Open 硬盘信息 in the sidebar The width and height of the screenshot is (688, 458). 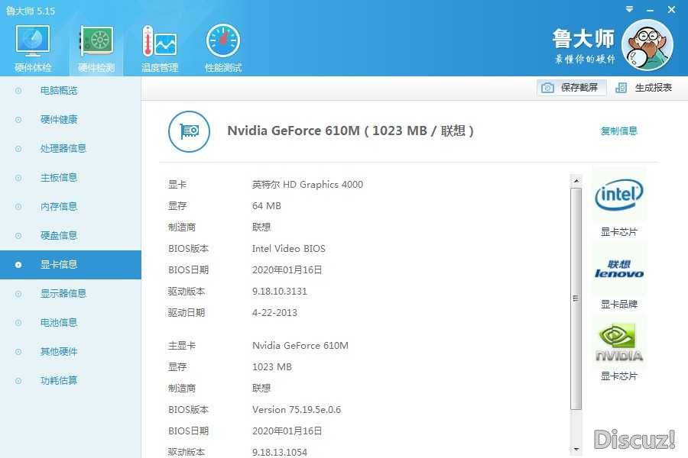click(x=70, y=235)
